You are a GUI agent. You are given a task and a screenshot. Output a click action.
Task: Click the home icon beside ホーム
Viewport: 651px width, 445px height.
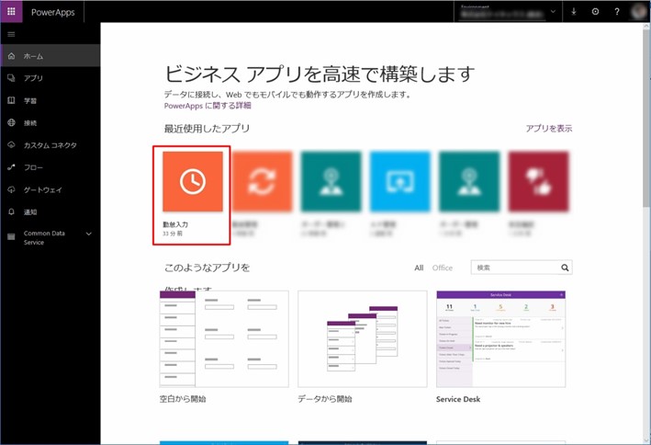coord(11,56)
